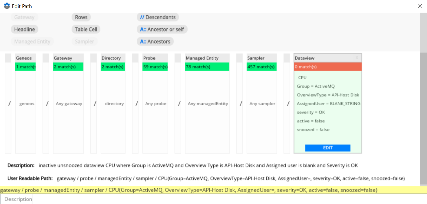
Task: Add the Table Cell path element
Action: (86, 29)
